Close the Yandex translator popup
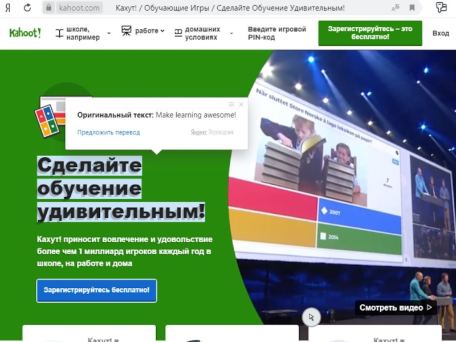 tap(241, 104)
